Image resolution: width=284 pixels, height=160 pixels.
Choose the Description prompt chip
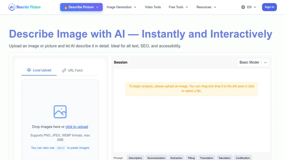136,158
